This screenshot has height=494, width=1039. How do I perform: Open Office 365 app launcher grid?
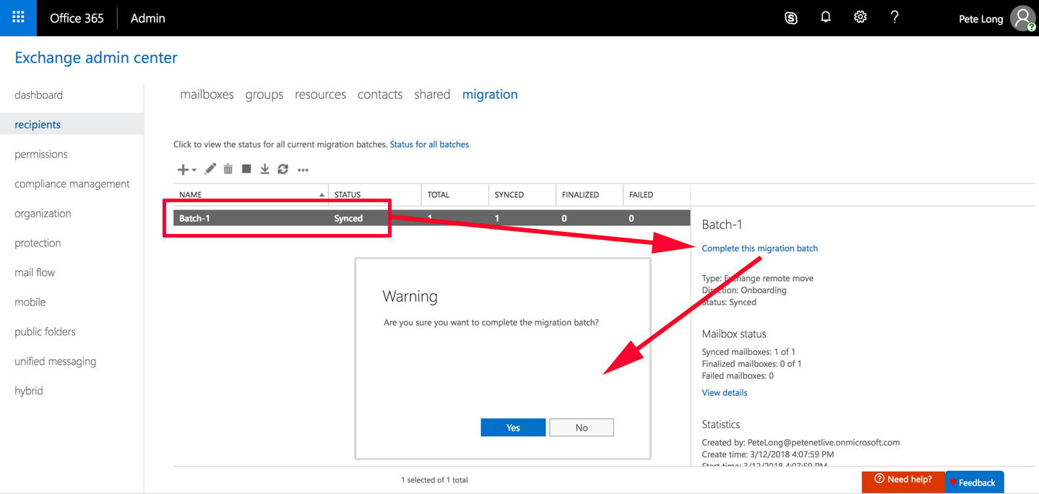17,17
